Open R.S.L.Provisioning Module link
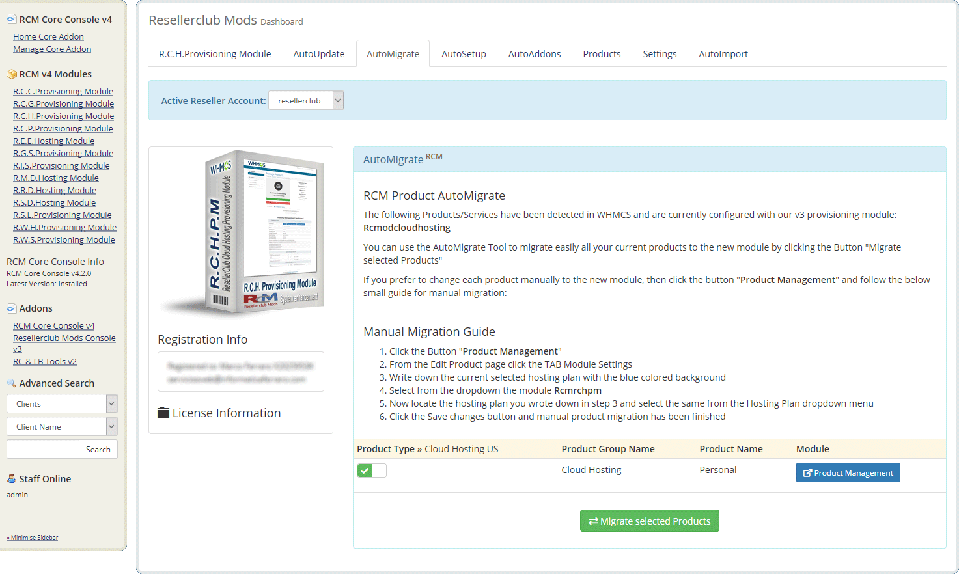 (x=62, y=215)
